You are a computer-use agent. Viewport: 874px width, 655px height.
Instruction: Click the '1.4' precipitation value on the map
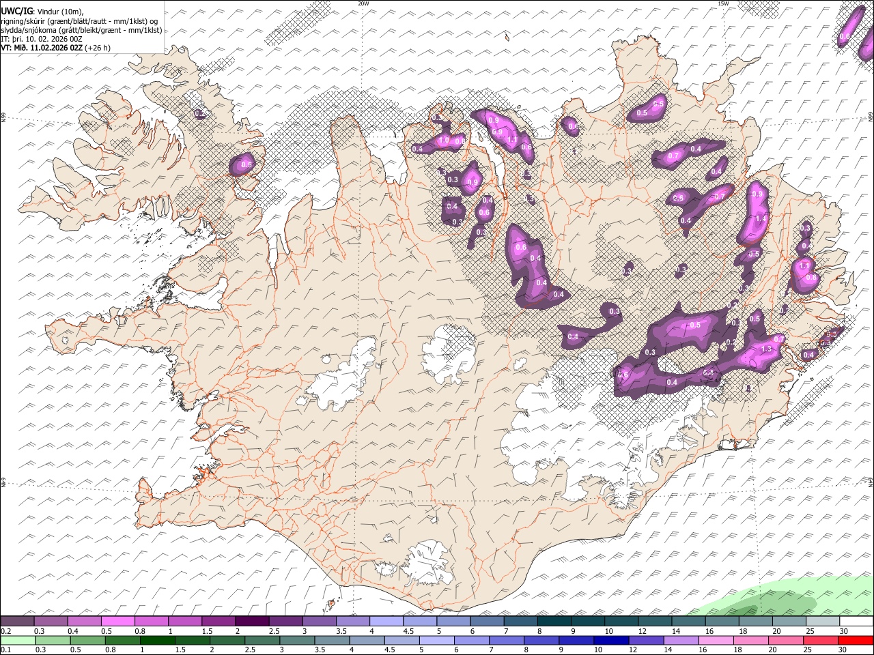[x=761, y=218]
